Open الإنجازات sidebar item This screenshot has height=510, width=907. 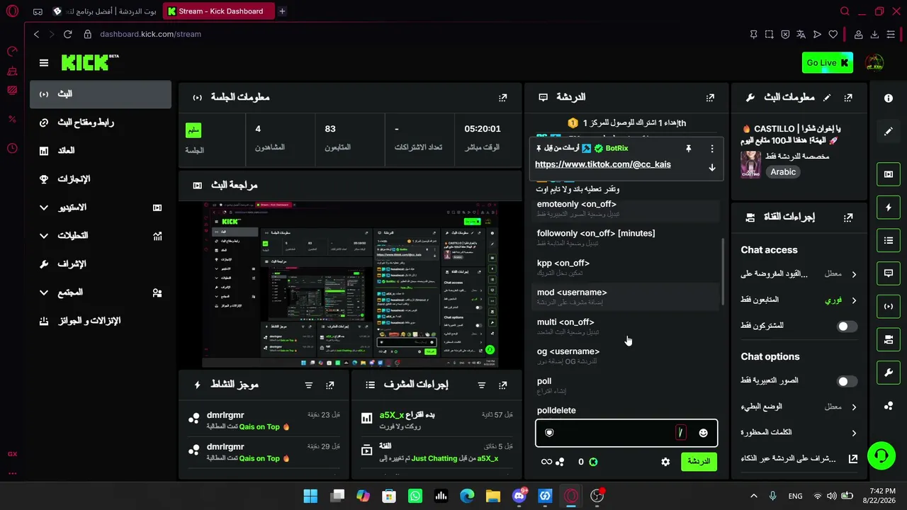click(x=101, y=179)
